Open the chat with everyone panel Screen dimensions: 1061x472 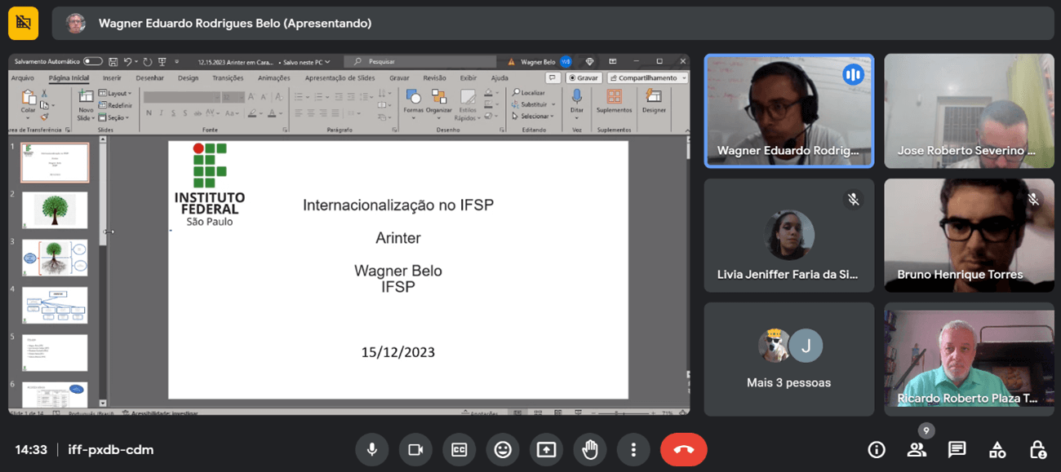pos(957,450)
